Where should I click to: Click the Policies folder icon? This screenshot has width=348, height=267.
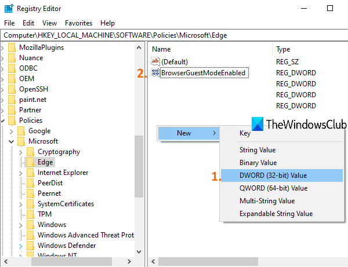point(12,120)
